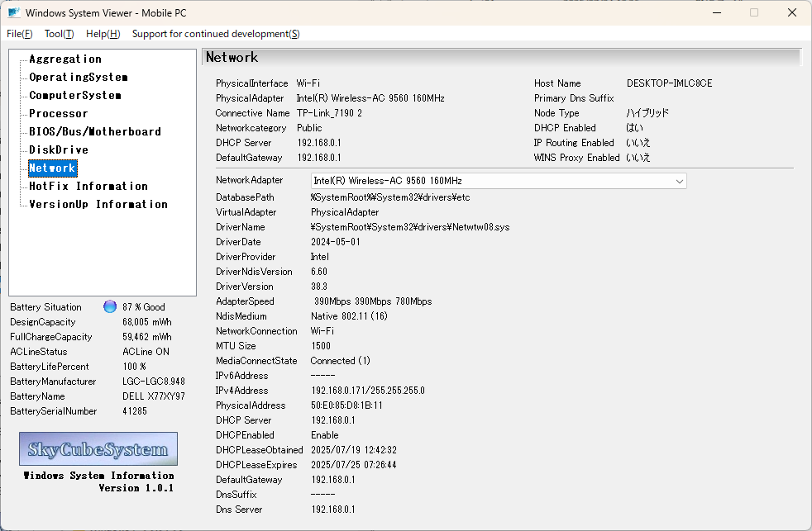Select BIOS/Bus/Motherboard in the tree
Screen dimensions: 812x531
tap(95, 131)
